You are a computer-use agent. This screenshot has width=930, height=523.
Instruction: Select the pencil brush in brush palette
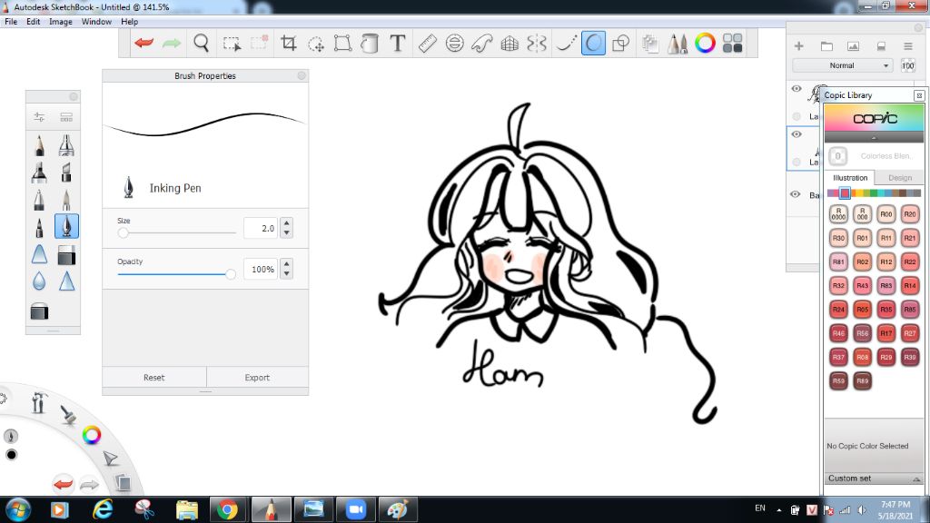tap(39, 145)
